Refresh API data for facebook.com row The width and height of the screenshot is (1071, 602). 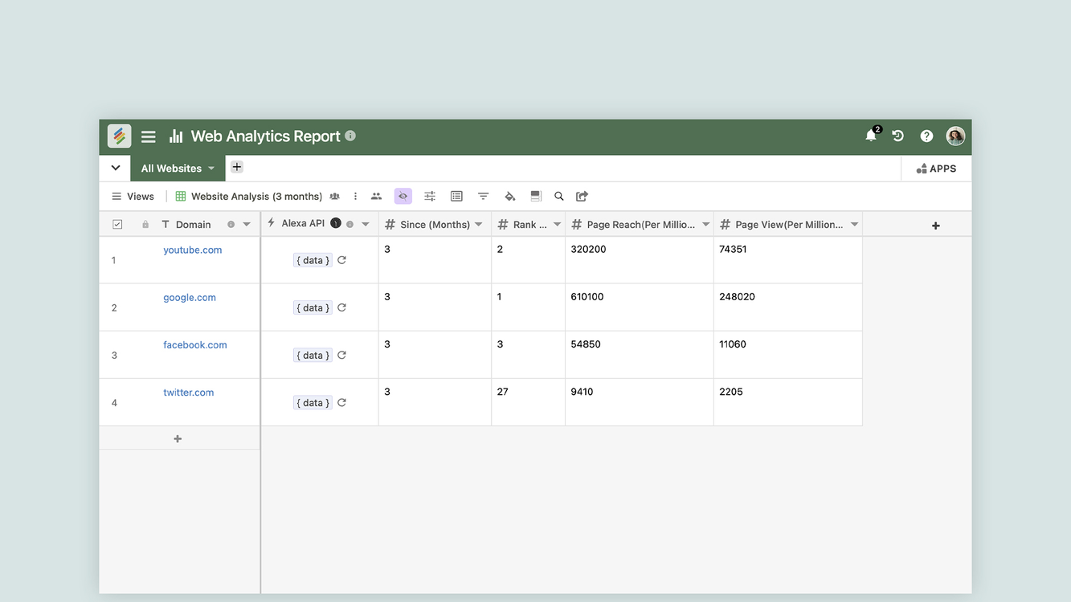[341, 355]
